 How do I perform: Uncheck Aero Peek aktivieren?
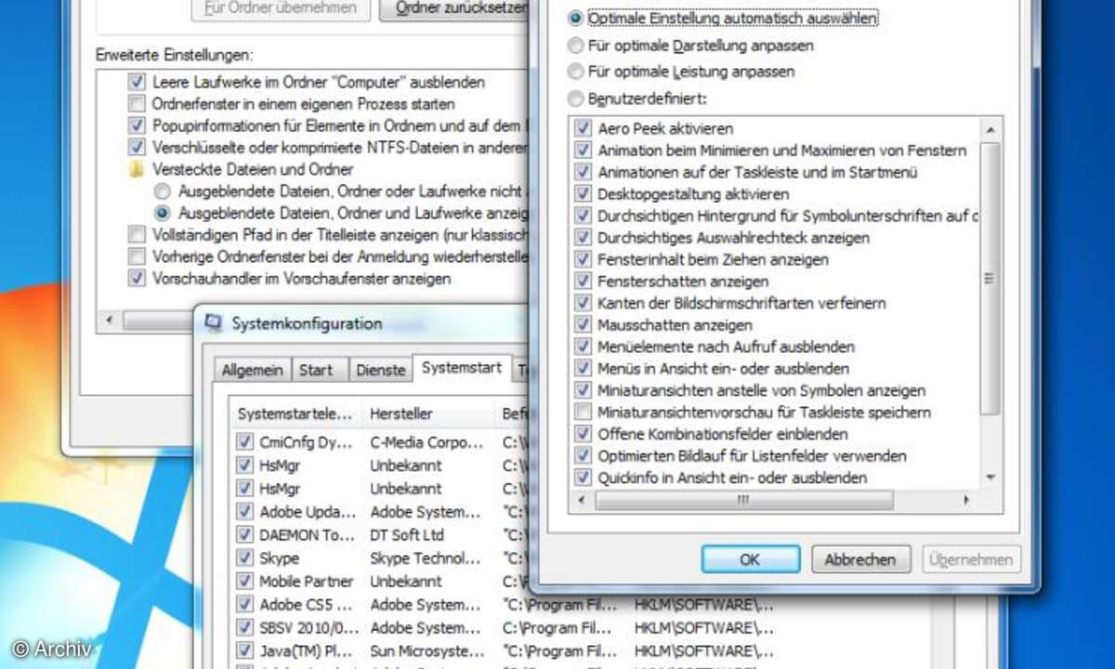583,128
